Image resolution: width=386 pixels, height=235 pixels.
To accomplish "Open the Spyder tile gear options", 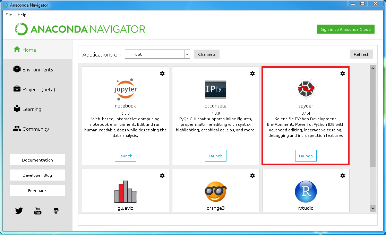I will [343, 73].
